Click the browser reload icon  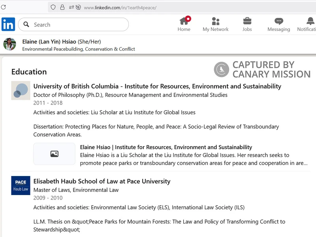tap(3, 7)
